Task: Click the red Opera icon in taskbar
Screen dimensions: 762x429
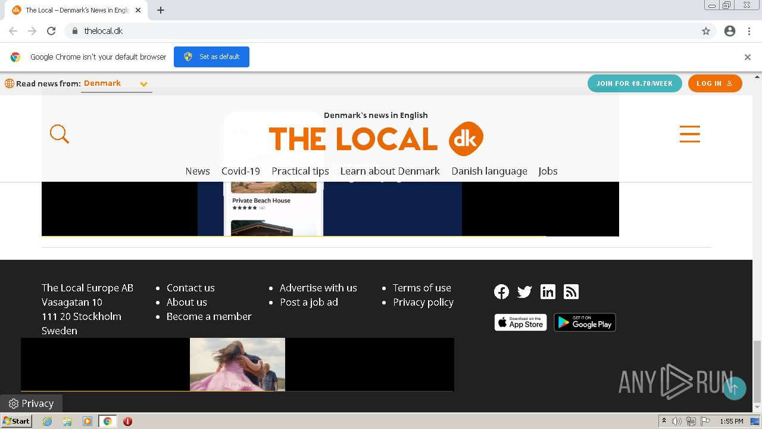Action: [127, 421]
